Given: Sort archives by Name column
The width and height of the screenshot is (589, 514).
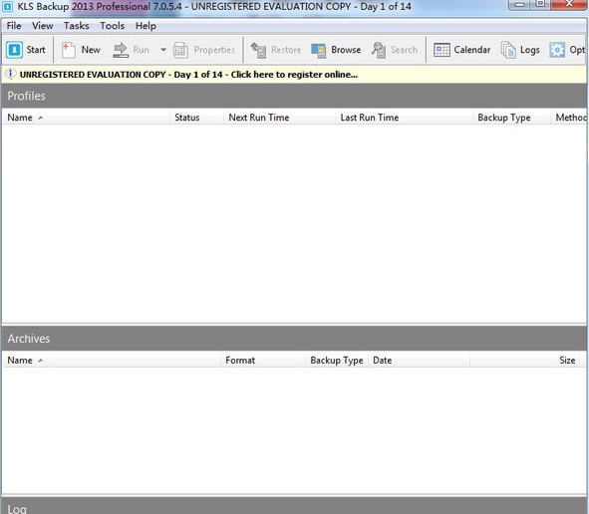Looking at the screenshot, I should coord(112,361).
